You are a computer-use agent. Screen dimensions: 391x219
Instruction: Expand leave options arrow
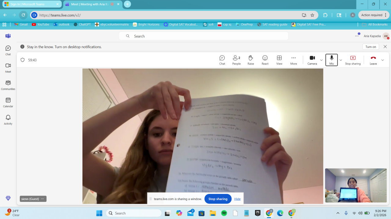point(382,60)
